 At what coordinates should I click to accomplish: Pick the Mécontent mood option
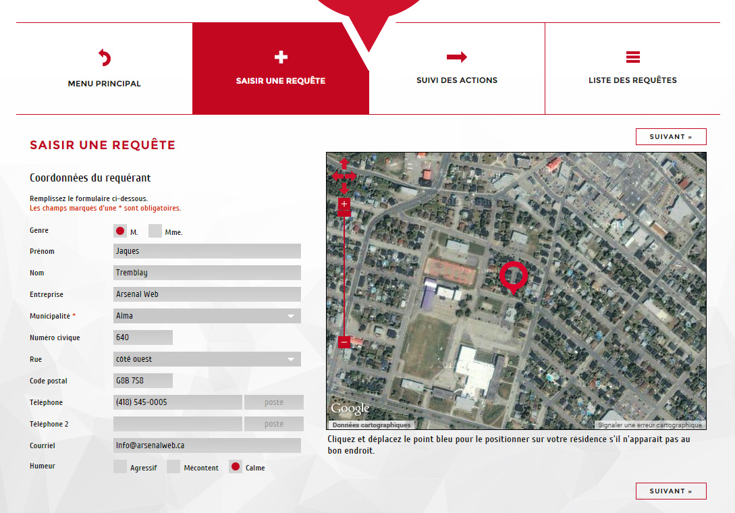click(x=173, y=467)
